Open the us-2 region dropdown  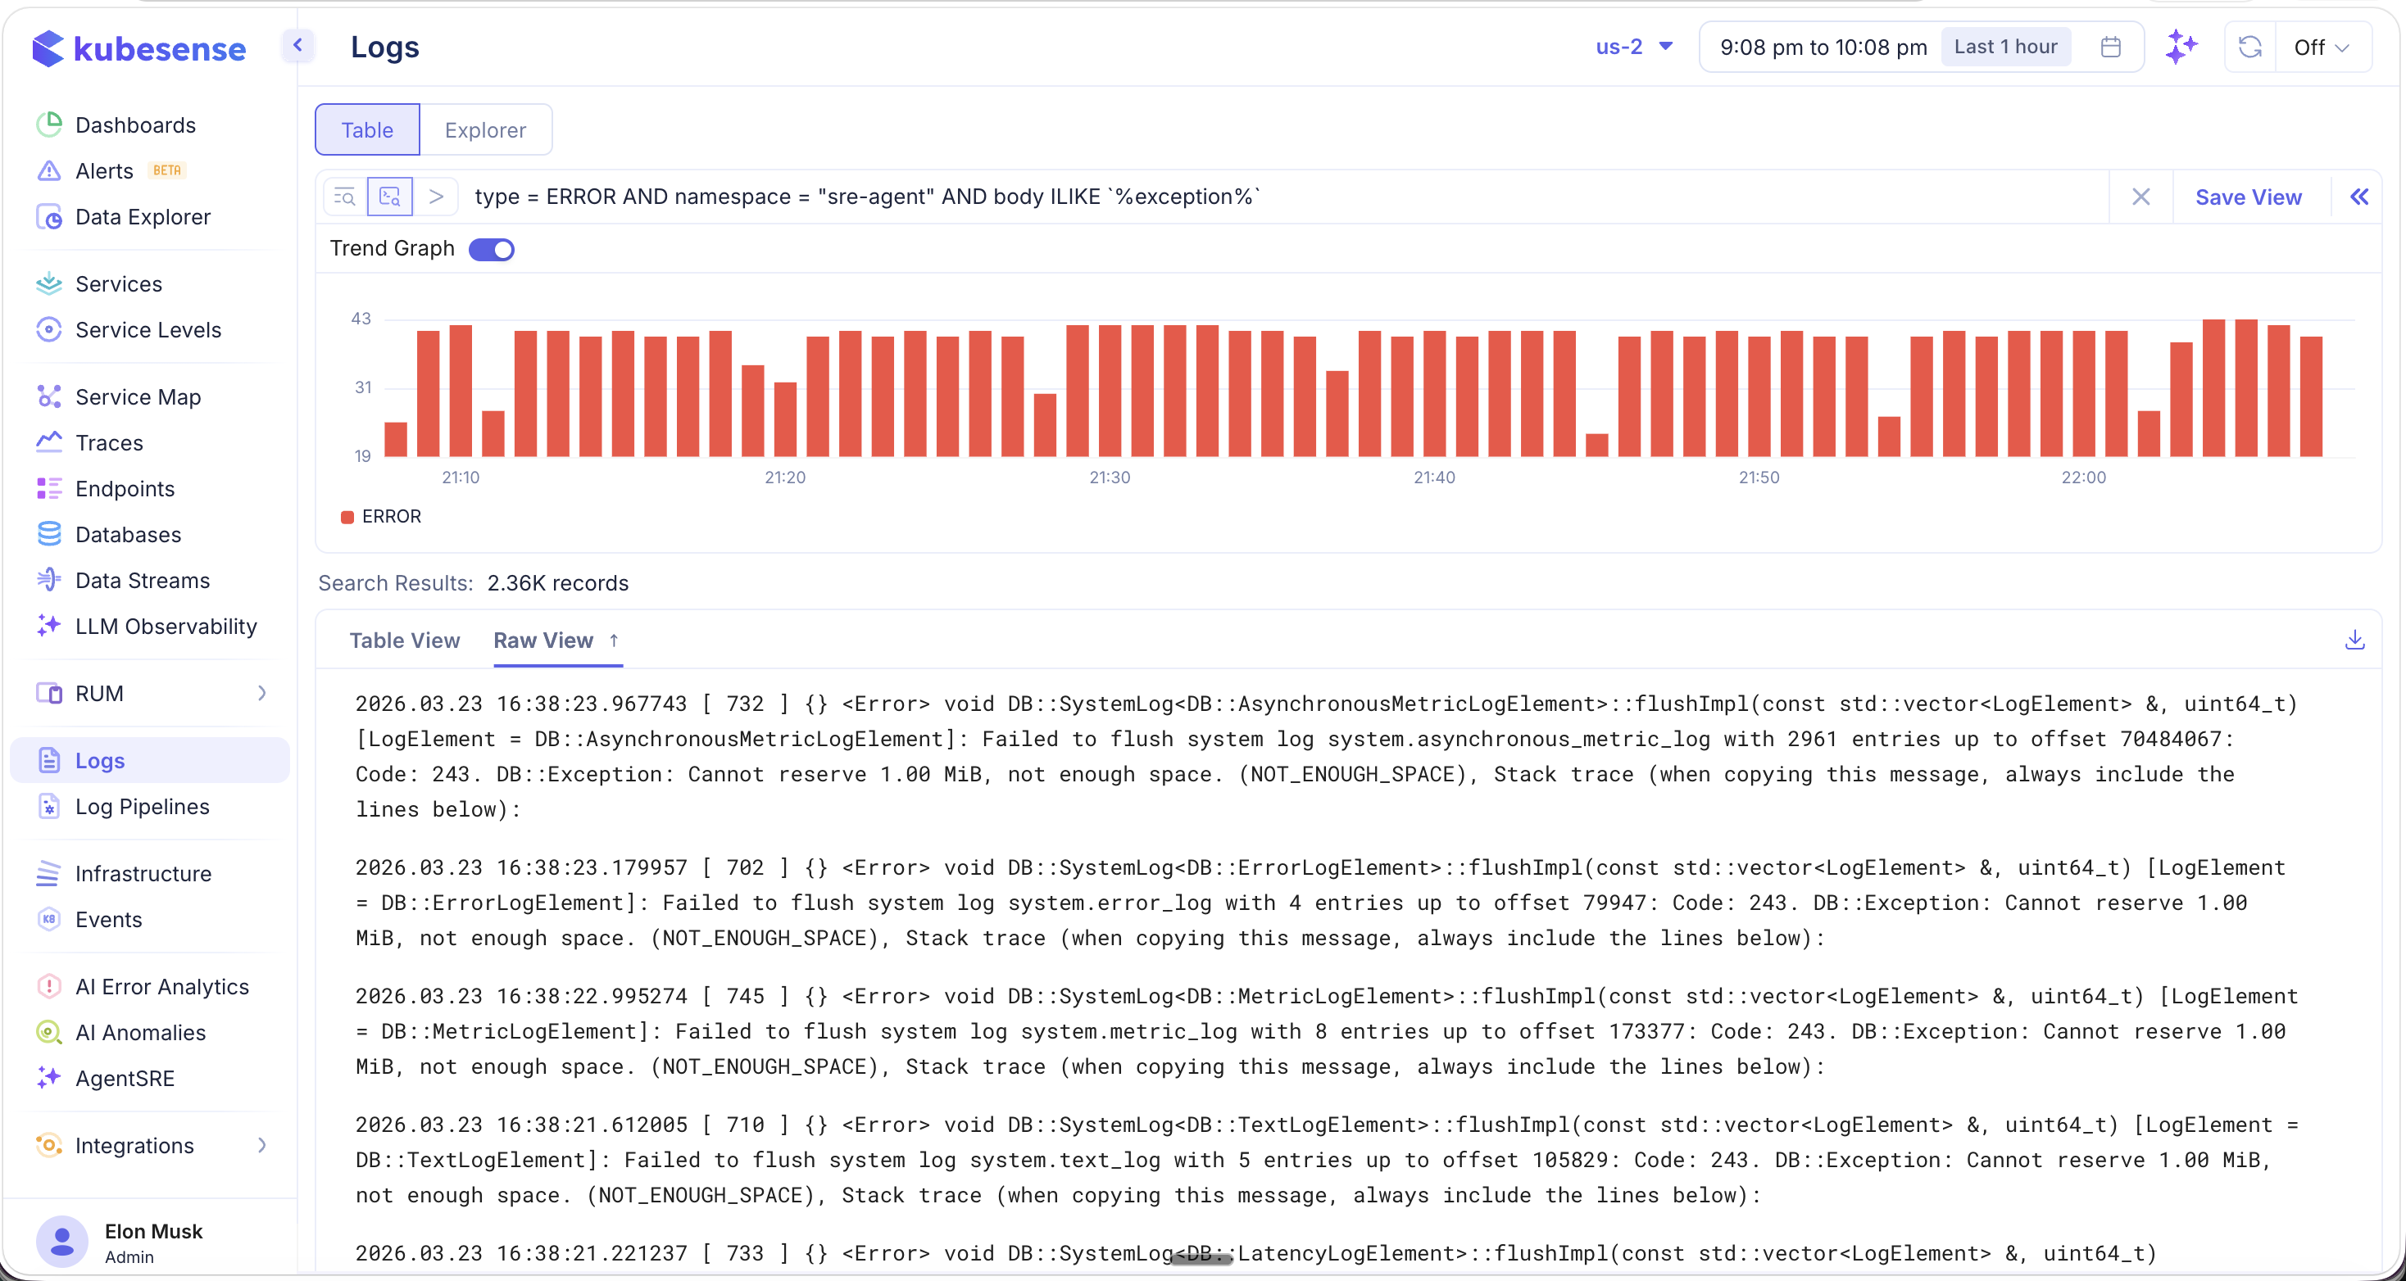1633,46
